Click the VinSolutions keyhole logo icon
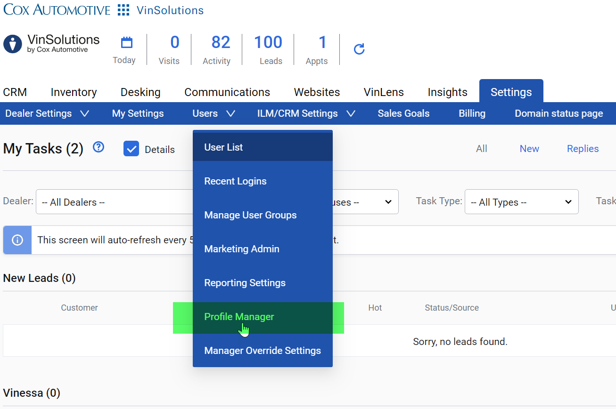The height and width of the screenshot is (409, 616). pos(13,44)
